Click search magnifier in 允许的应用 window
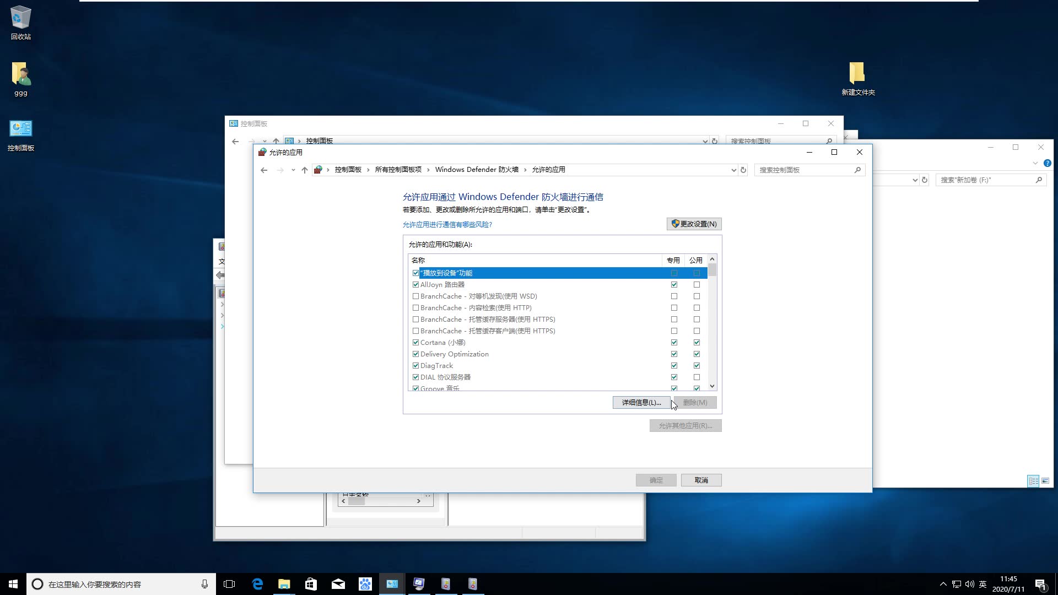 [x=857, y=170]
